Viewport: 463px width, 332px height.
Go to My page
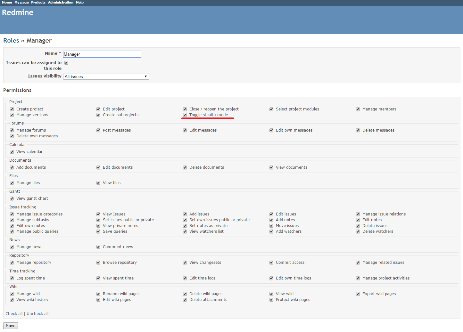(21, 2)
